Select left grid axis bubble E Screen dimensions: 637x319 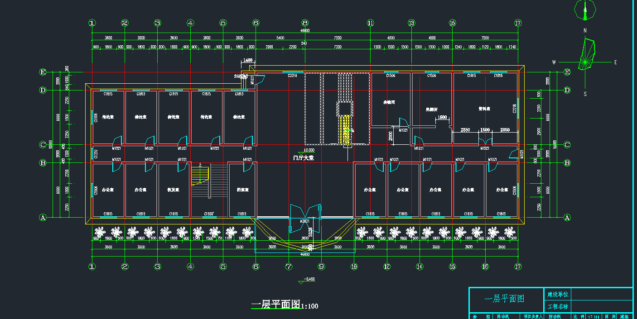pyautogui.click(x=43, y=72)
